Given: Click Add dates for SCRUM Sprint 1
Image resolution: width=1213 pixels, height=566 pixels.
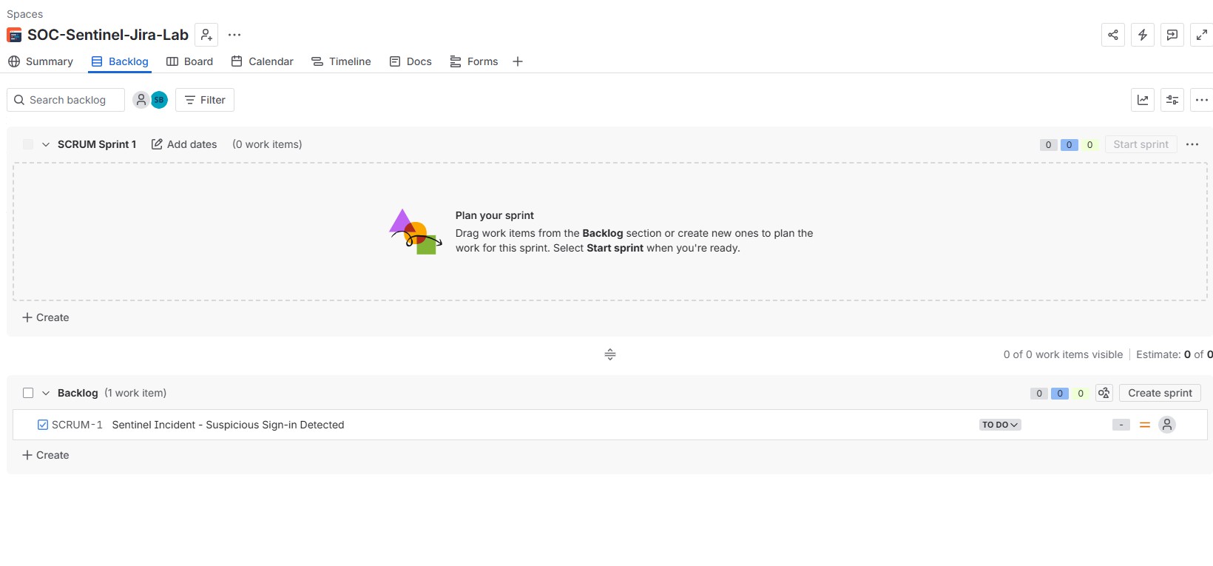Looking at the screenshot, I should tap(184, 144).
